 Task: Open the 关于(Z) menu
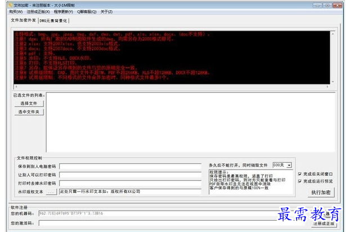[106, 12]
